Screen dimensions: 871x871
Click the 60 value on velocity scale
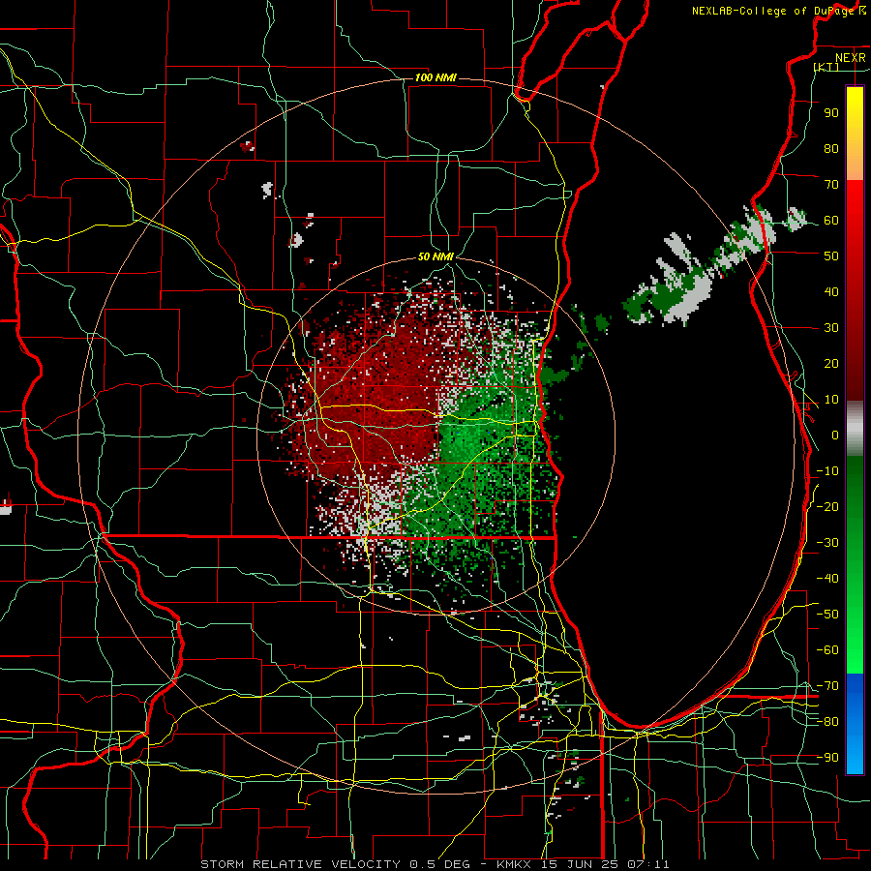click(831, 221)
